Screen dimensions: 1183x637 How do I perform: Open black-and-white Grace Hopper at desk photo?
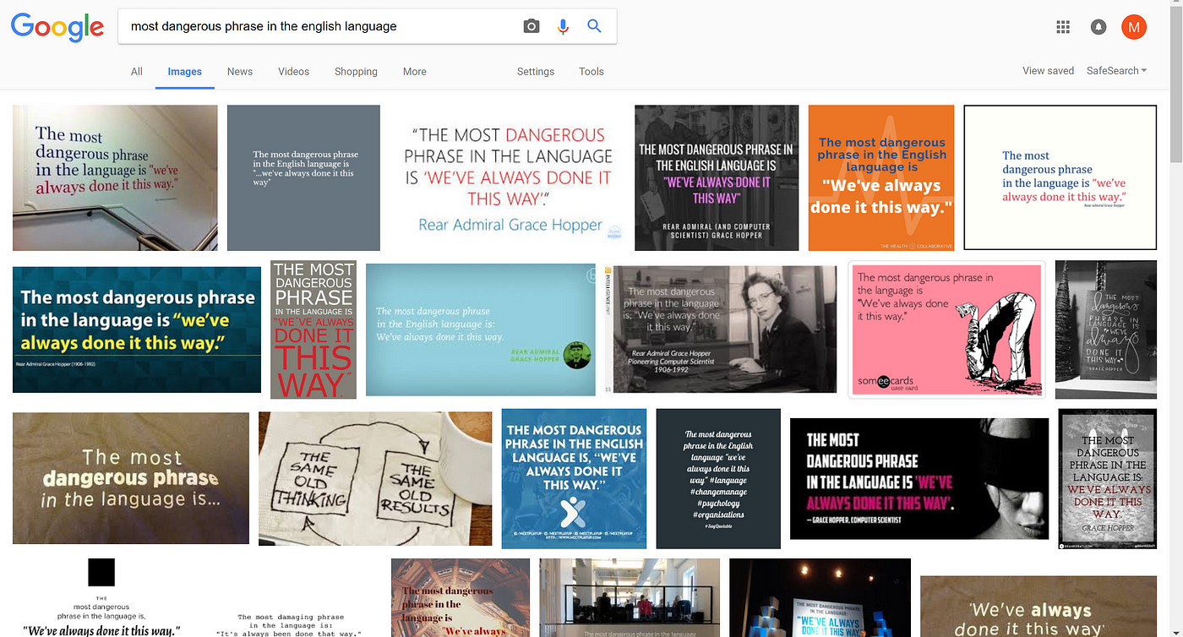pos(721,329)
